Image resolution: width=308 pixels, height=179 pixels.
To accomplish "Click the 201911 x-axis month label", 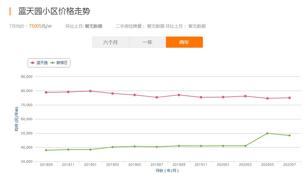I will 201,165.
